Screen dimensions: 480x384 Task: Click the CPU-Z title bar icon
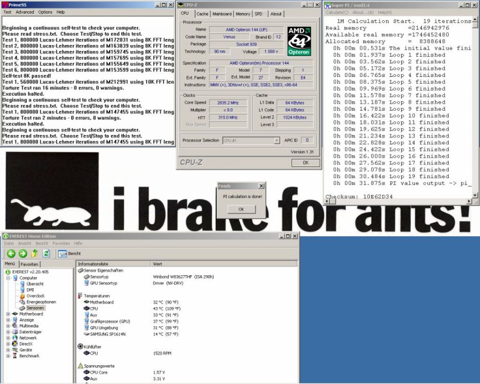(x=180, y=5)
